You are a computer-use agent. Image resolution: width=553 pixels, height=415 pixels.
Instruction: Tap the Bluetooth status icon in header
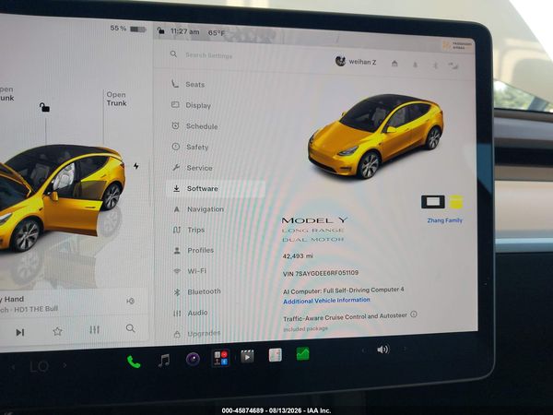click(435, 65)
